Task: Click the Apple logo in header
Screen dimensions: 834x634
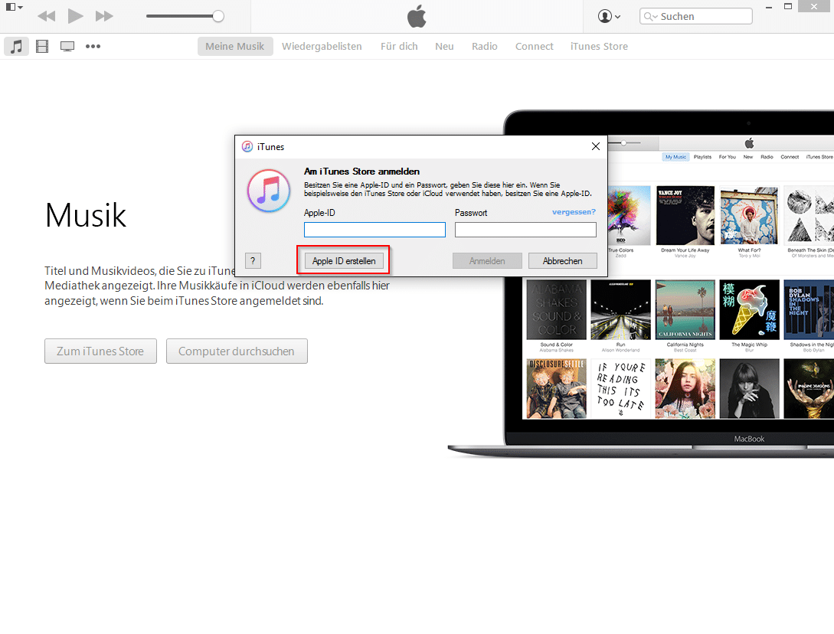Action: pos(417,16)
